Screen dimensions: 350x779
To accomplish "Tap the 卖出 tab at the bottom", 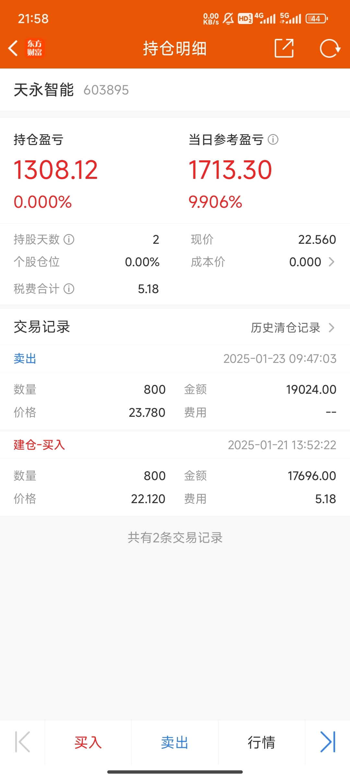I will click(175, 742).
